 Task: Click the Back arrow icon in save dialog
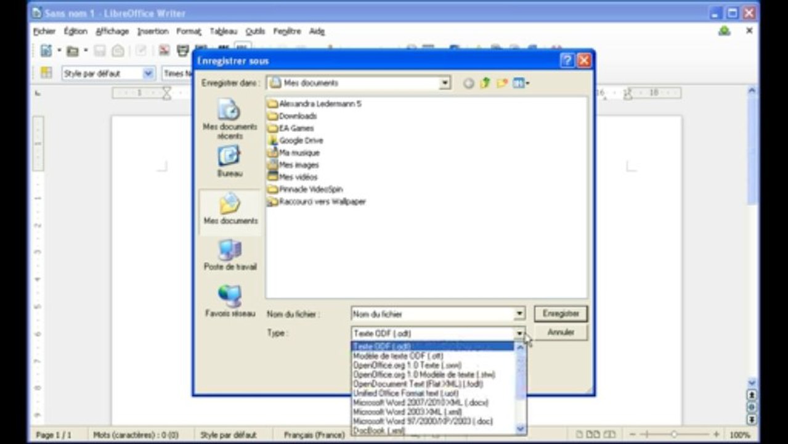[x=469, y=83]
